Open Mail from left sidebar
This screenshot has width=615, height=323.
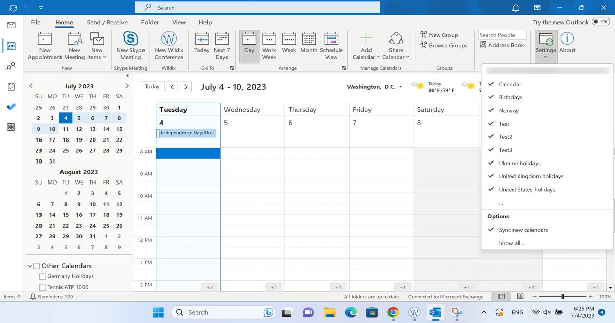(11, 25)
